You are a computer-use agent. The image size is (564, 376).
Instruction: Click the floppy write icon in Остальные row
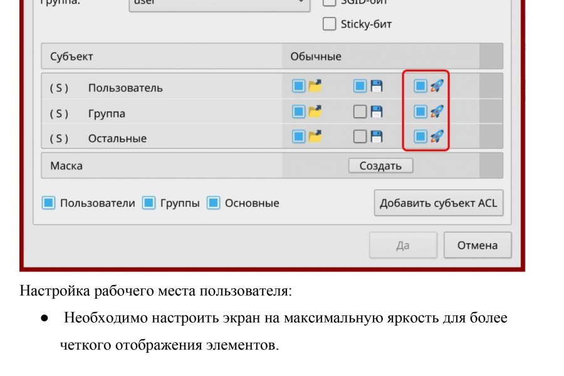(x=376, y=137)
